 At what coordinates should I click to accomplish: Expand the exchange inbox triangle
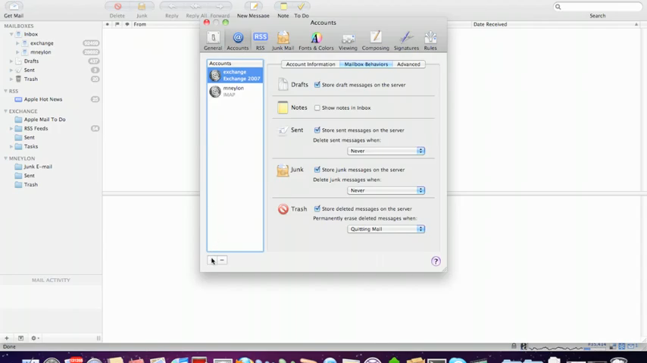17,43
